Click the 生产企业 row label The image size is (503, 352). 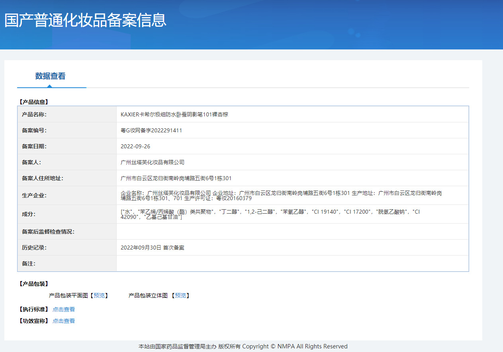pos(34,195)
